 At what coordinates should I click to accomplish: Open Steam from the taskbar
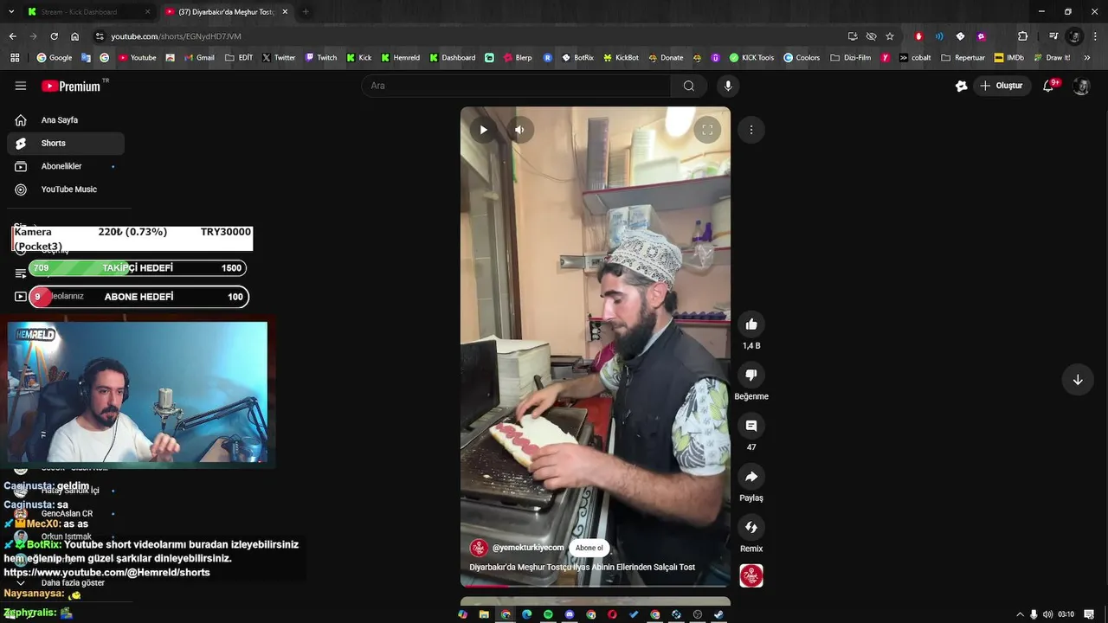click(718, 614)
